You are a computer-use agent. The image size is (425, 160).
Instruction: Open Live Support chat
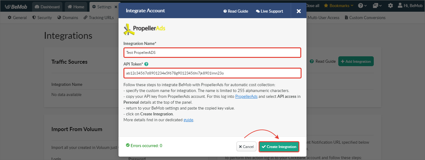(x=269, y=11)
